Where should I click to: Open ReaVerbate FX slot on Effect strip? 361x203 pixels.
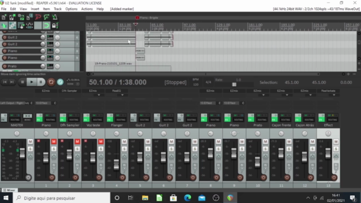[x=328, y=91]
